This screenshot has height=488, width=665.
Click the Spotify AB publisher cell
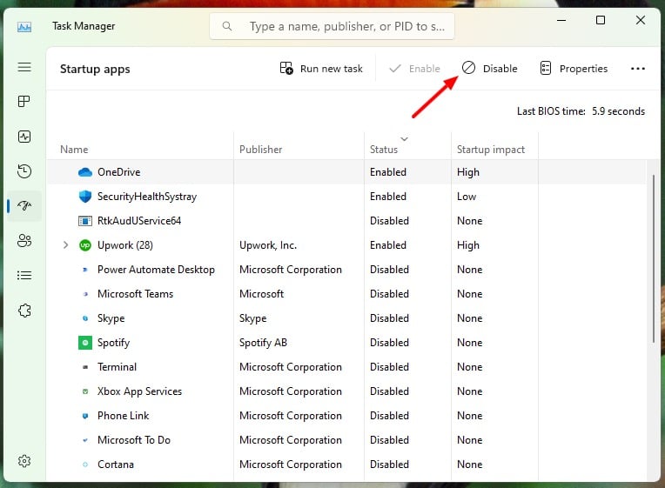(263, 343)
